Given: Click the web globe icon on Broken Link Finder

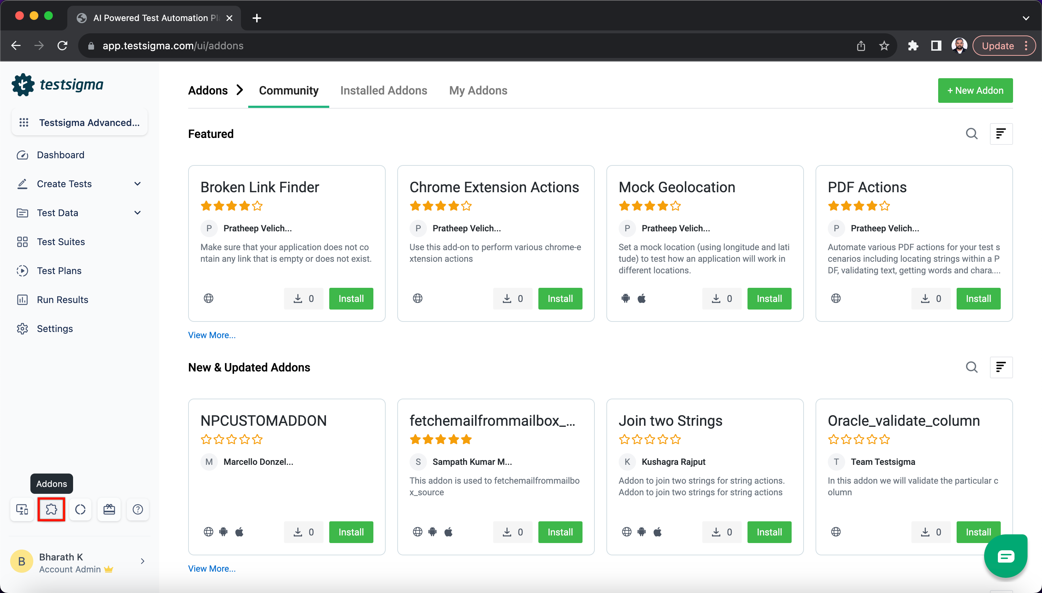Looking at the screenshot, I should pos(208,298).
